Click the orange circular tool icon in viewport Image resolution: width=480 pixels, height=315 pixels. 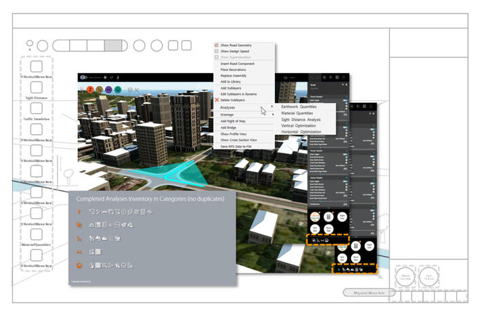(x=89, y=89)
